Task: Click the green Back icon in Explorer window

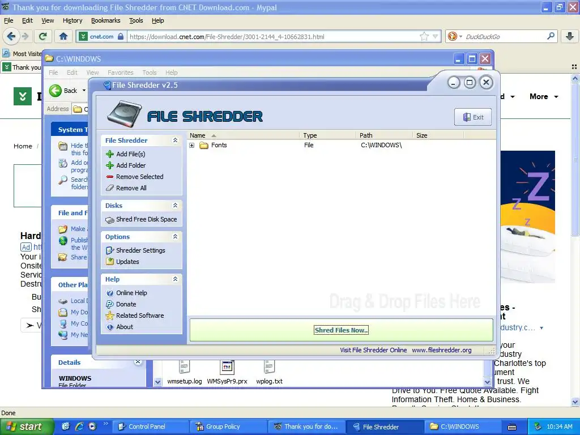Action: point(56,91)
